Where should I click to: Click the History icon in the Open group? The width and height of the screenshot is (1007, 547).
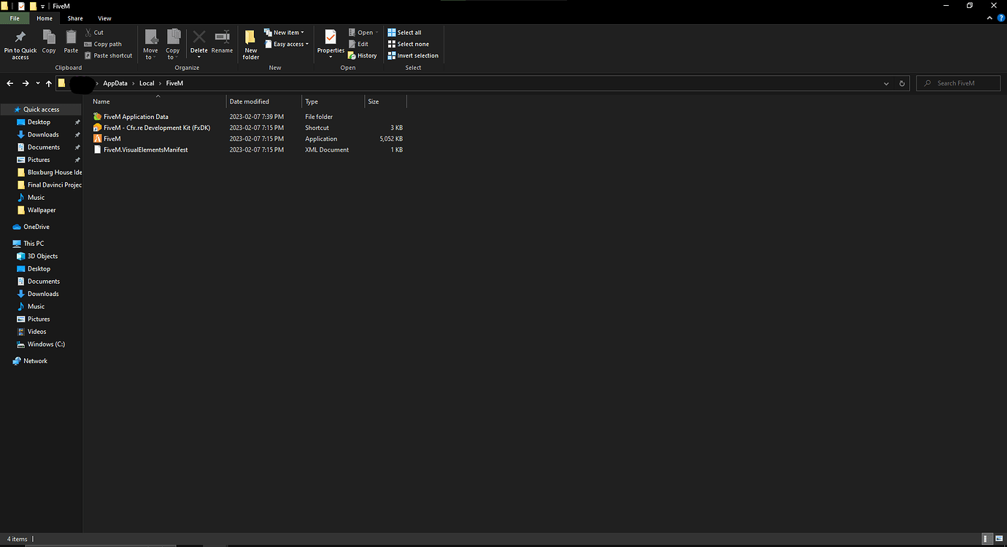(363, 55)
